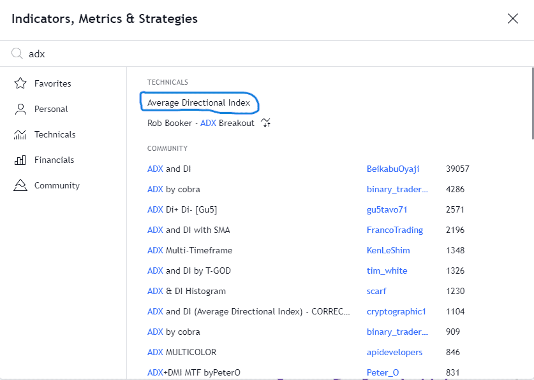The height and width of the screenshot is (380, 534).
Task: Add ADX MULTICOLOR script
Action: click(182, 353)
